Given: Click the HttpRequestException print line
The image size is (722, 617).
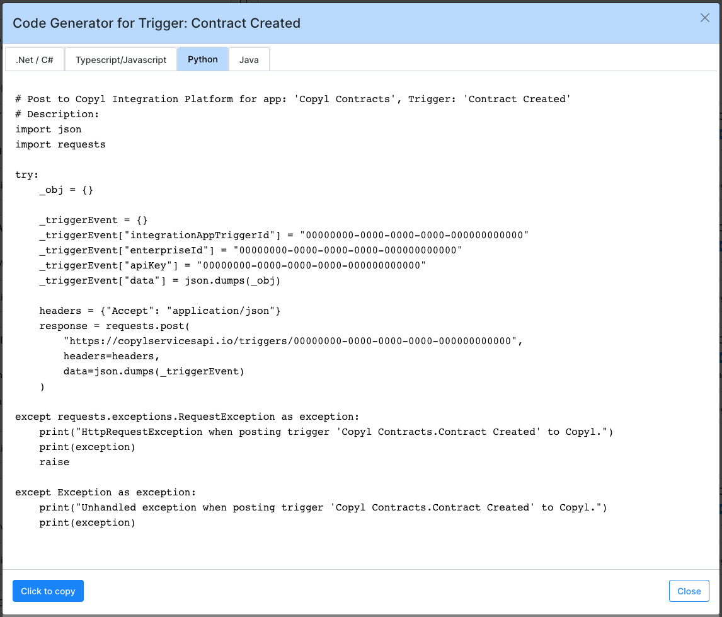Looking at the screenshot, I should [326, 432].
